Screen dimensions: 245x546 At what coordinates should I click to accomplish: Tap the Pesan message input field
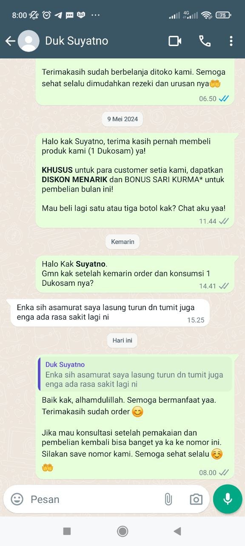pos(94,499)
